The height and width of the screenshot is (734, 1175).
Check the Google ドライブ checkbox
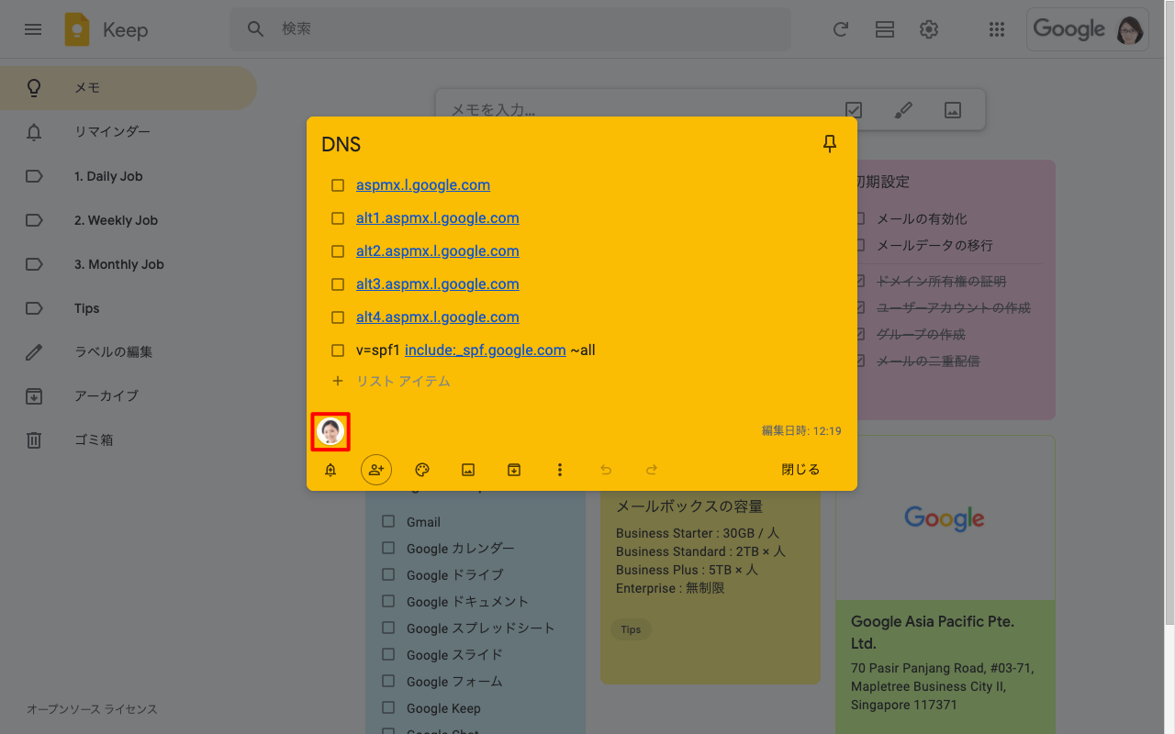[x=388, y=575]
